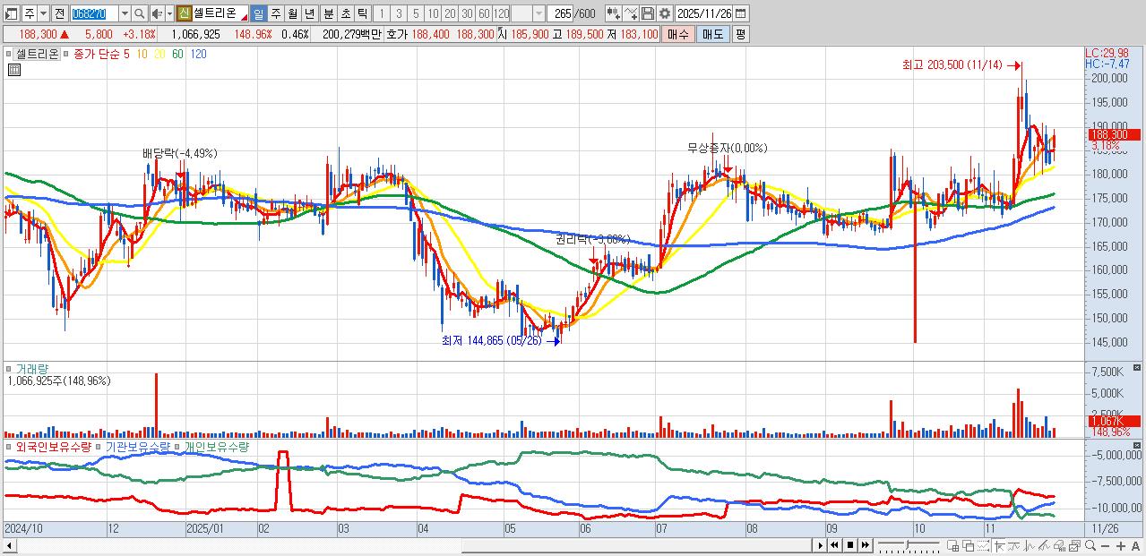Select the 60 interval button

coord(483,13)
